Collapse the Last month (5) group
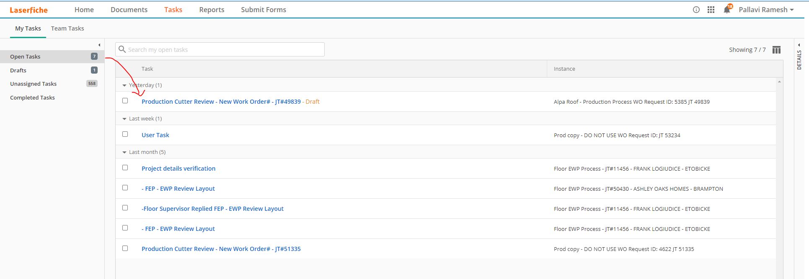The image size is (809, 279). click(x=124, y=152)
